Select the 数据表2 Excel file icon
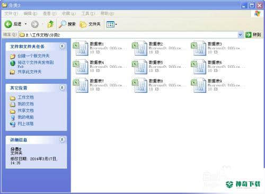Screen dimensions: 265x194 [139, 48]
